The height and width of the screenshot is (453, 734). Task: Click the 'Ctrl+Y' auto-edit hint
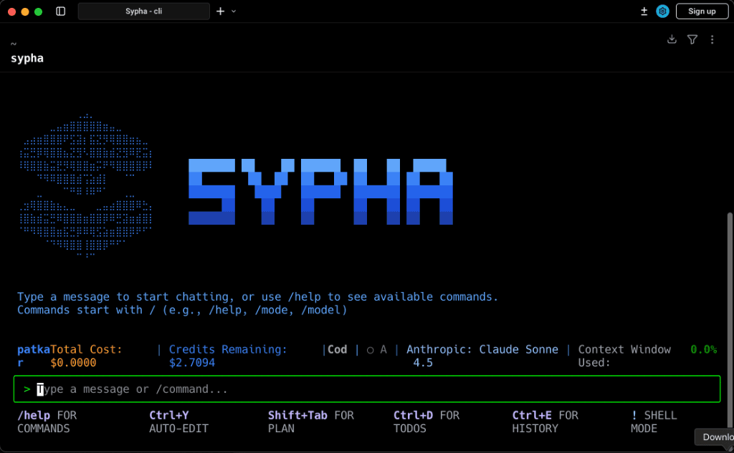point(169,415)
